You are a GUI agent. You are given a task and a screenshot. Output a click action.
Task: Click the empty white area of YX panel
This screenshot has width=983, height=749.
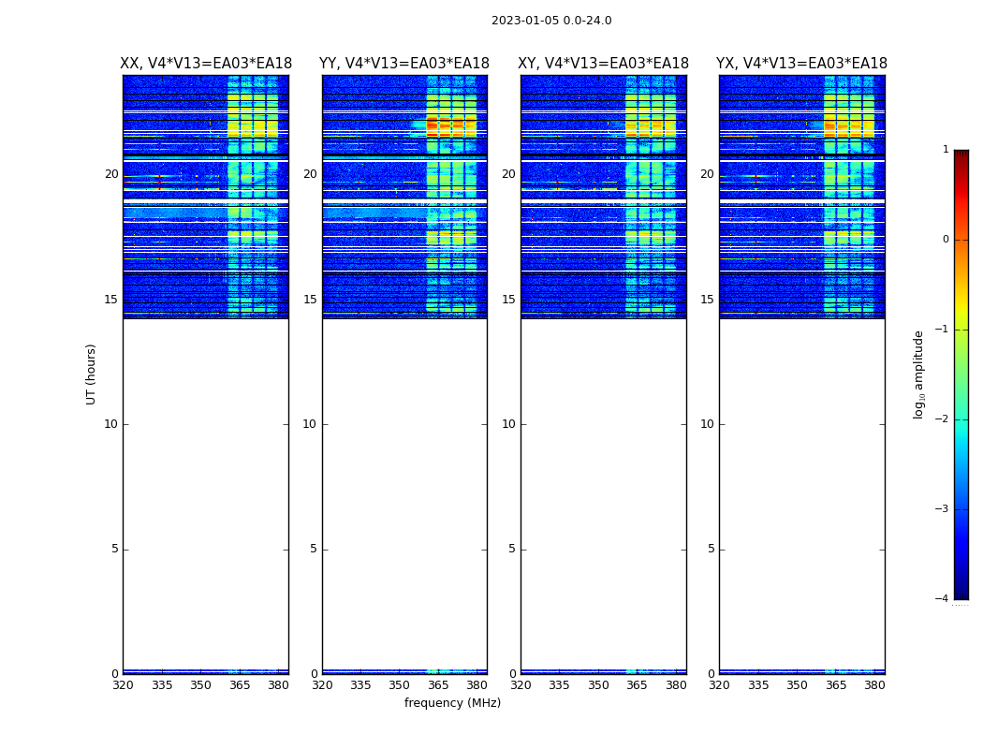coord(801,494)
